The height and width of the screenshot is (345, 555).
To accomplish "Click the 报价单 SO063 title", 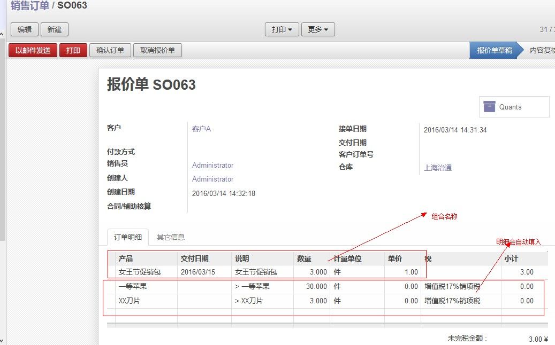I will click(151, 84).
